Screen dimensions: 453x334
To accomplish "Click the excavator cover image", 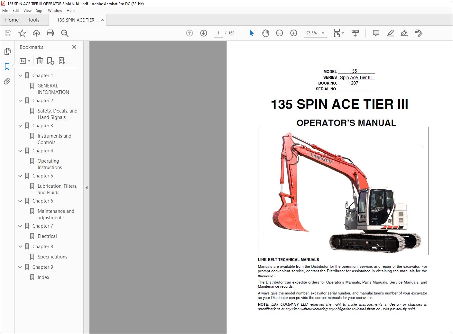I will tap(343, 191).
